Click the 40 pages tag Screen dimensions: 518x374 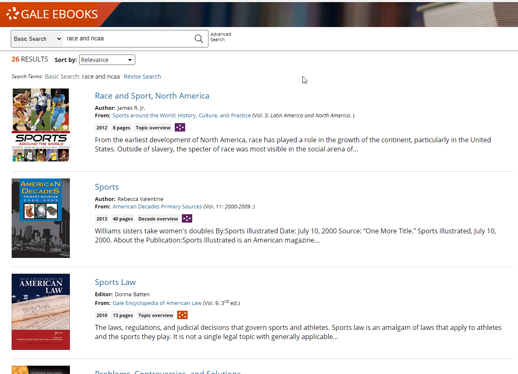123,219
